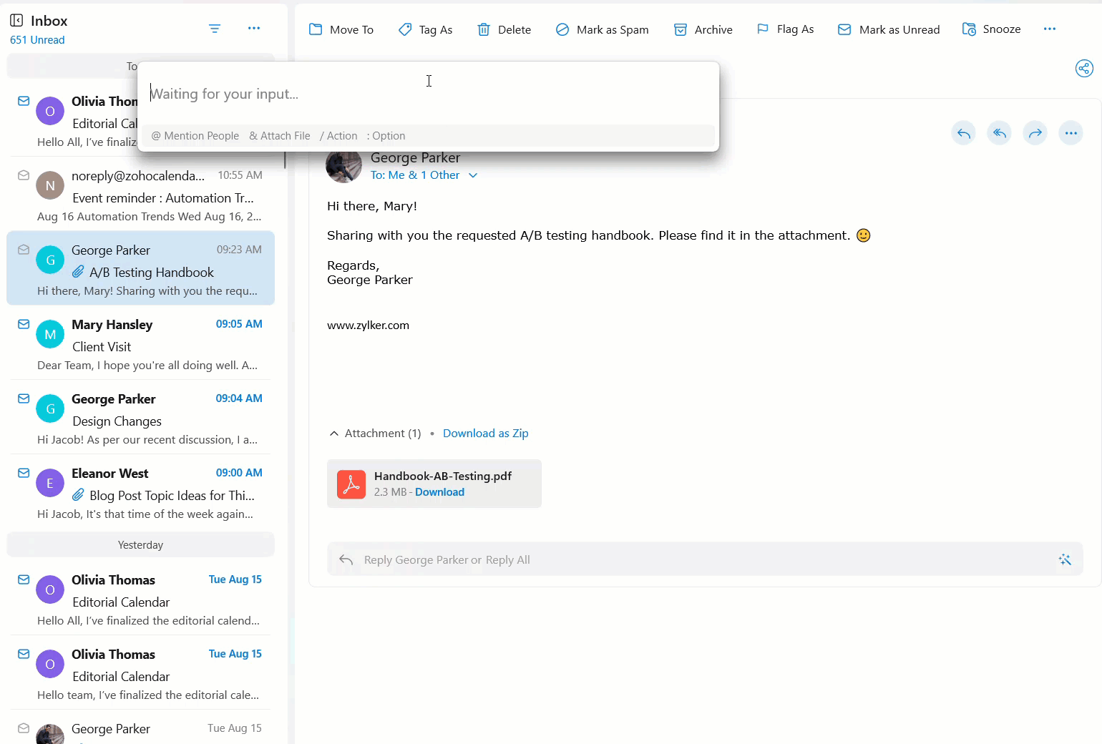Click the G avatar on Design Changes email
The image size is (1102, 744).
coord(50,408)
